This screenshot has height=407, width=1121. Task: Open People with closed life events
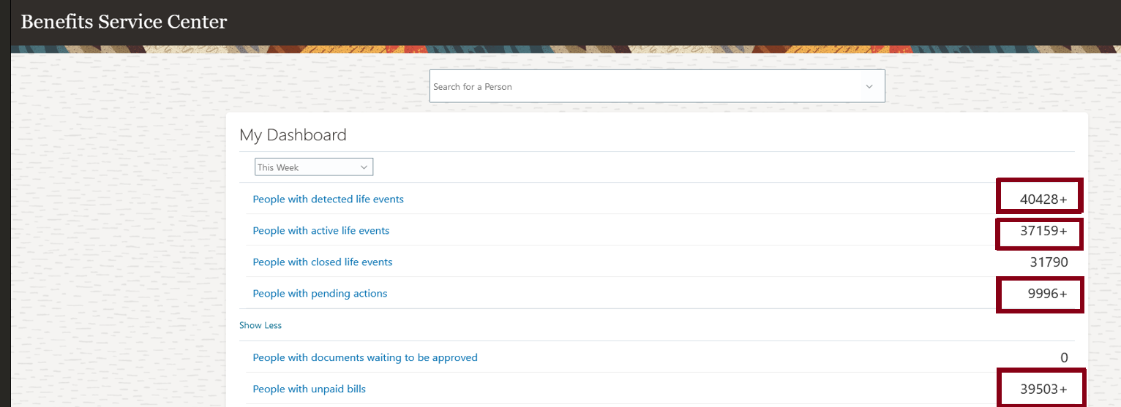tap(322, 262)
